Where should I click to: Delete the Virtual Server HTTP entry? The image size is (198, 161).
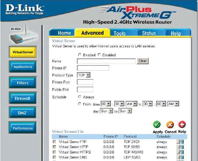182,147
